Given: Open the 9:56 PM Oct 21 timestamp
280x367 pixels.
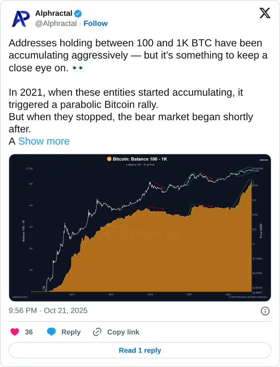Looking at the screenshot, I should point(48,310).
